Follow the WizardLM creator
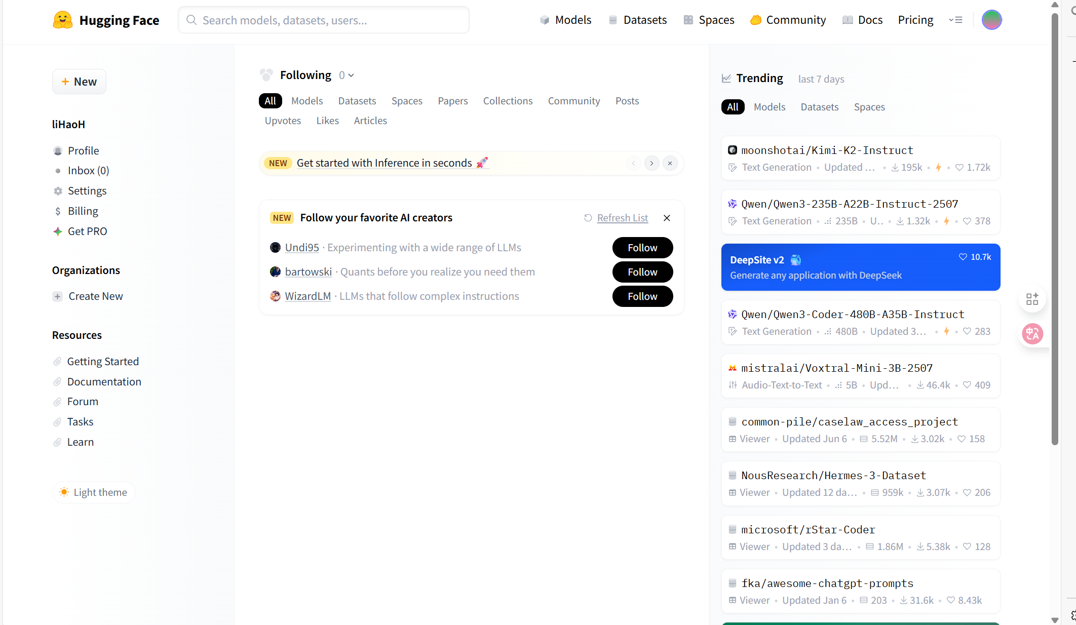Screen dimensions: 1076x625 [x=642, y=296]
